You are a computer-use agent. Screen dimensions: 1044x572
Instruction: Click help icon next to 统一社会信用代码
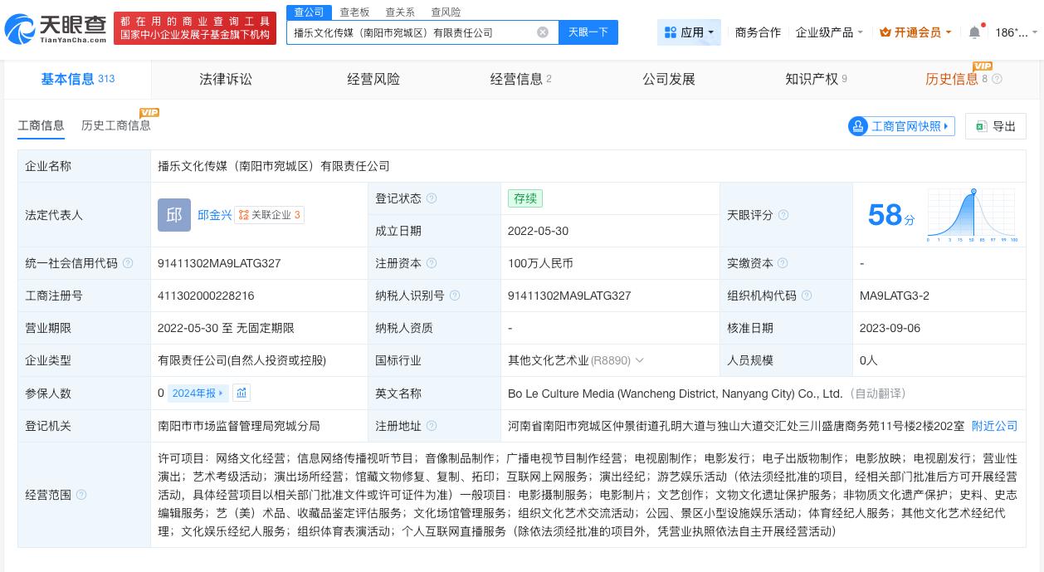coord(128,263)
